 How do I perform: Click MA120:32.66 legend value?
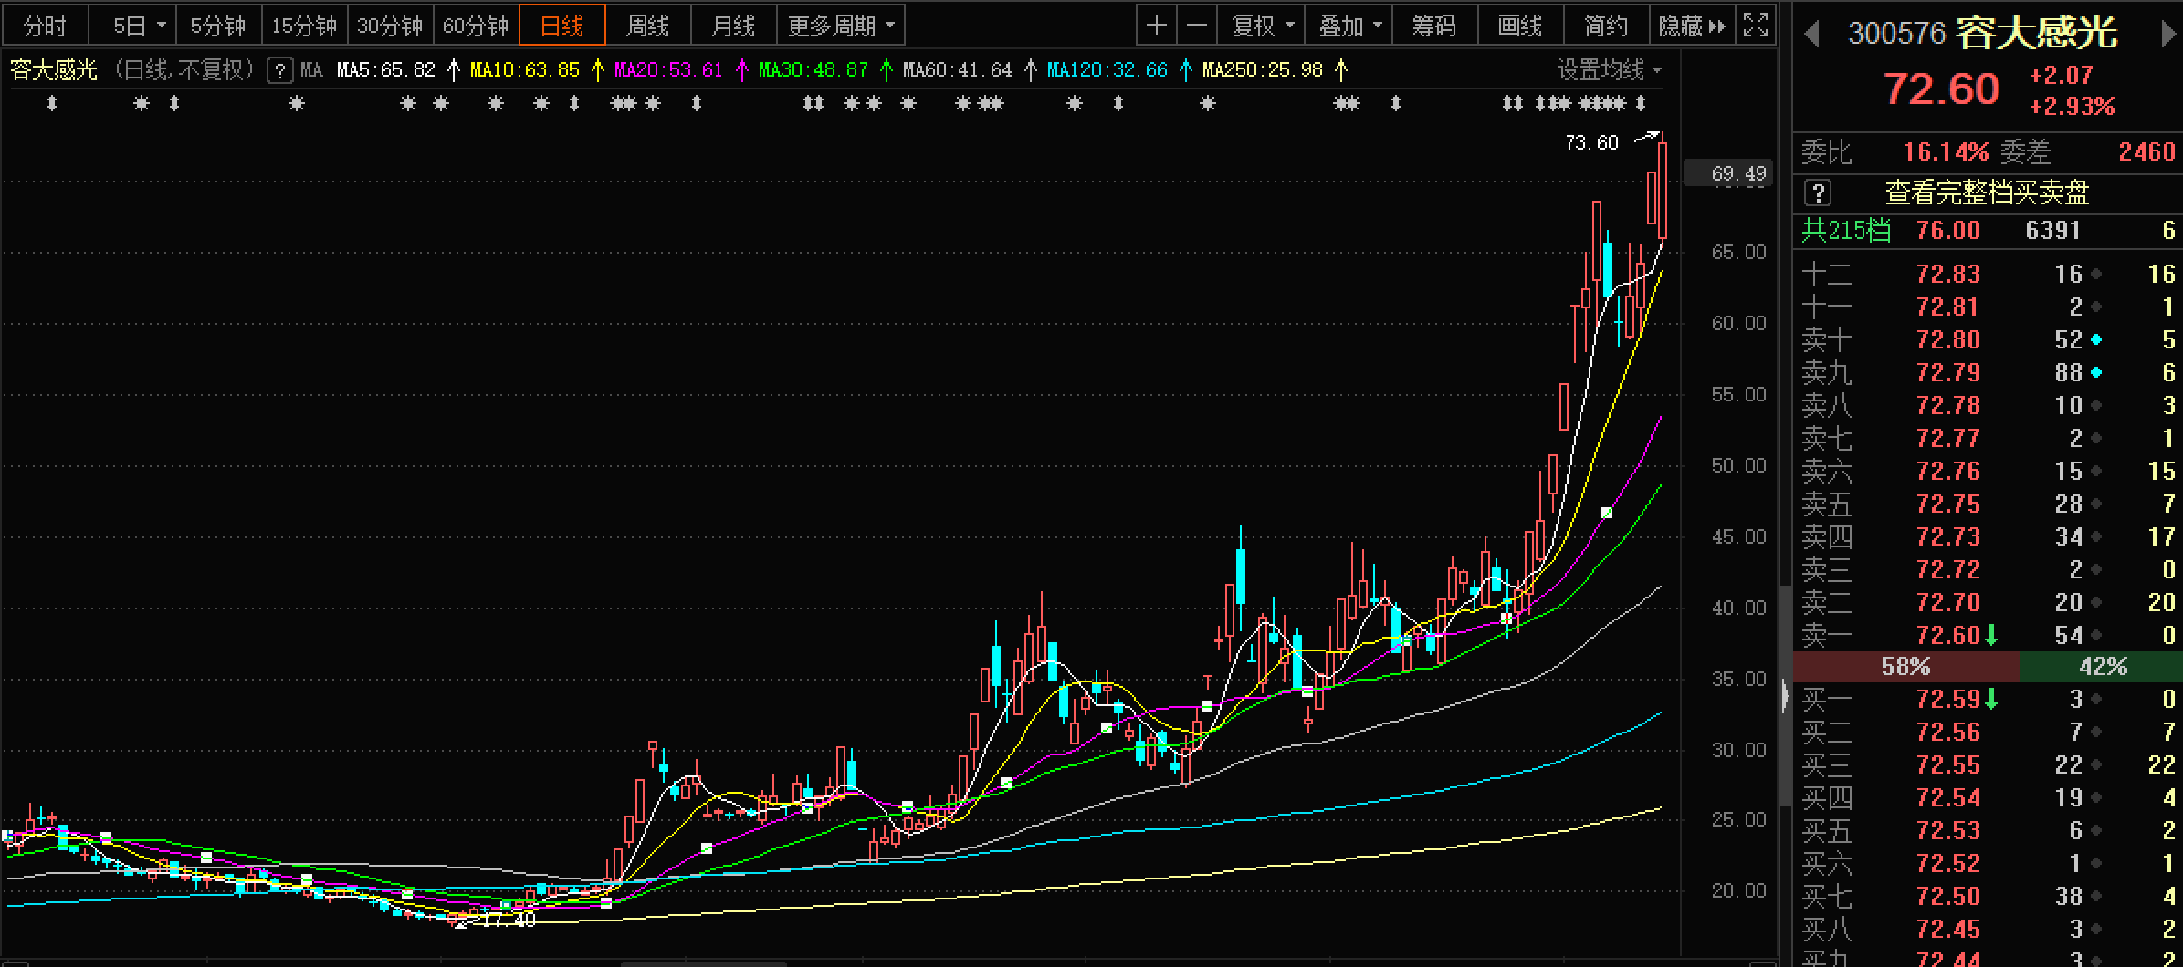pyautogui.click(x=1107, y=70)
